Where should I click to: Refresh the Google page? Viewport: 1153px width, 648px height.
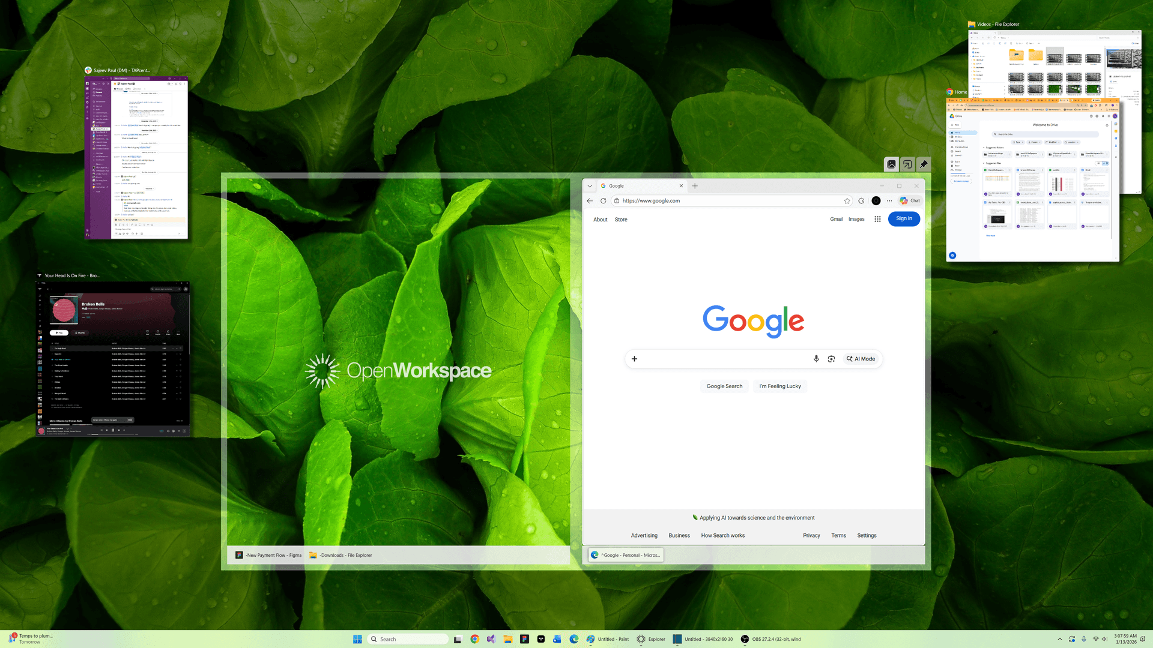tap(604, 201)
